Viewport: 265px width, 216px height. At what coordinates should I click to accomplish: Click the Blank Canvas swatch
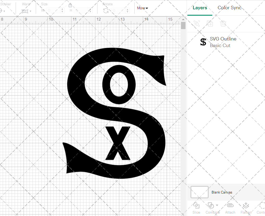coord(200,192)
